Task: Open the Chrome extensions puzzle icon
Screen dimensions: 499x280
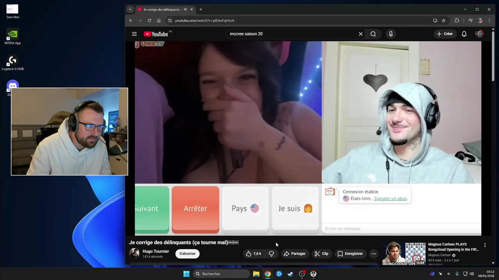Action: tap(457, 20)
